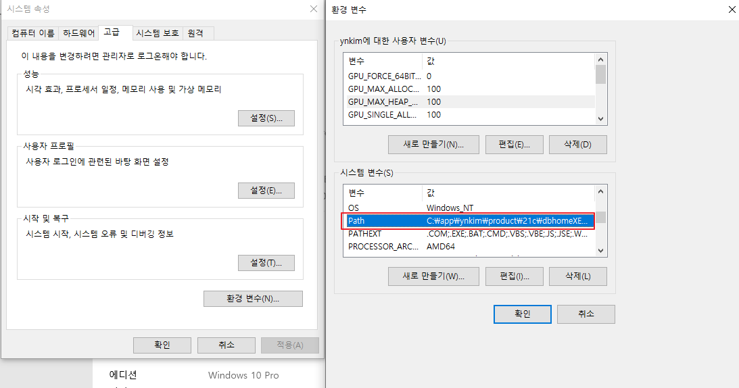The image size is (739, 388).
Task: Cancel the 시스템 속성 dialog with 취소
Action: 227,345
